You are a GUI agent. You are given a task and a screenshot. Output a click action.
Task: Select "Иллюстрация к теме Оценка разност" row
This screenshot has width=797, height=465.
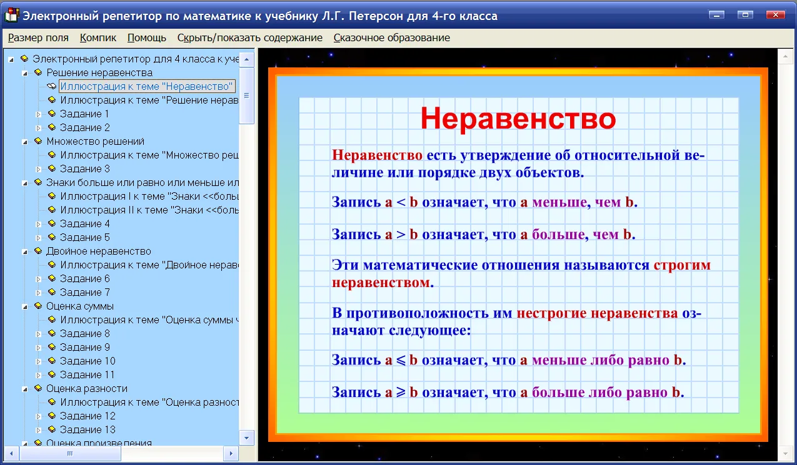pos(149,402)
